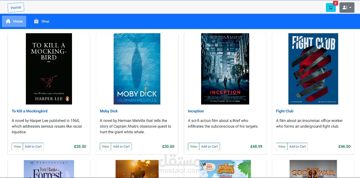Image resolution: width=360 pixels, height=178 pixels.
Task: Open the Moby Dick cover image
Action: click(x=137, y=69)
